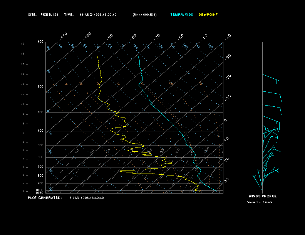Click the 800 pressure level label

tap(40, 175)
